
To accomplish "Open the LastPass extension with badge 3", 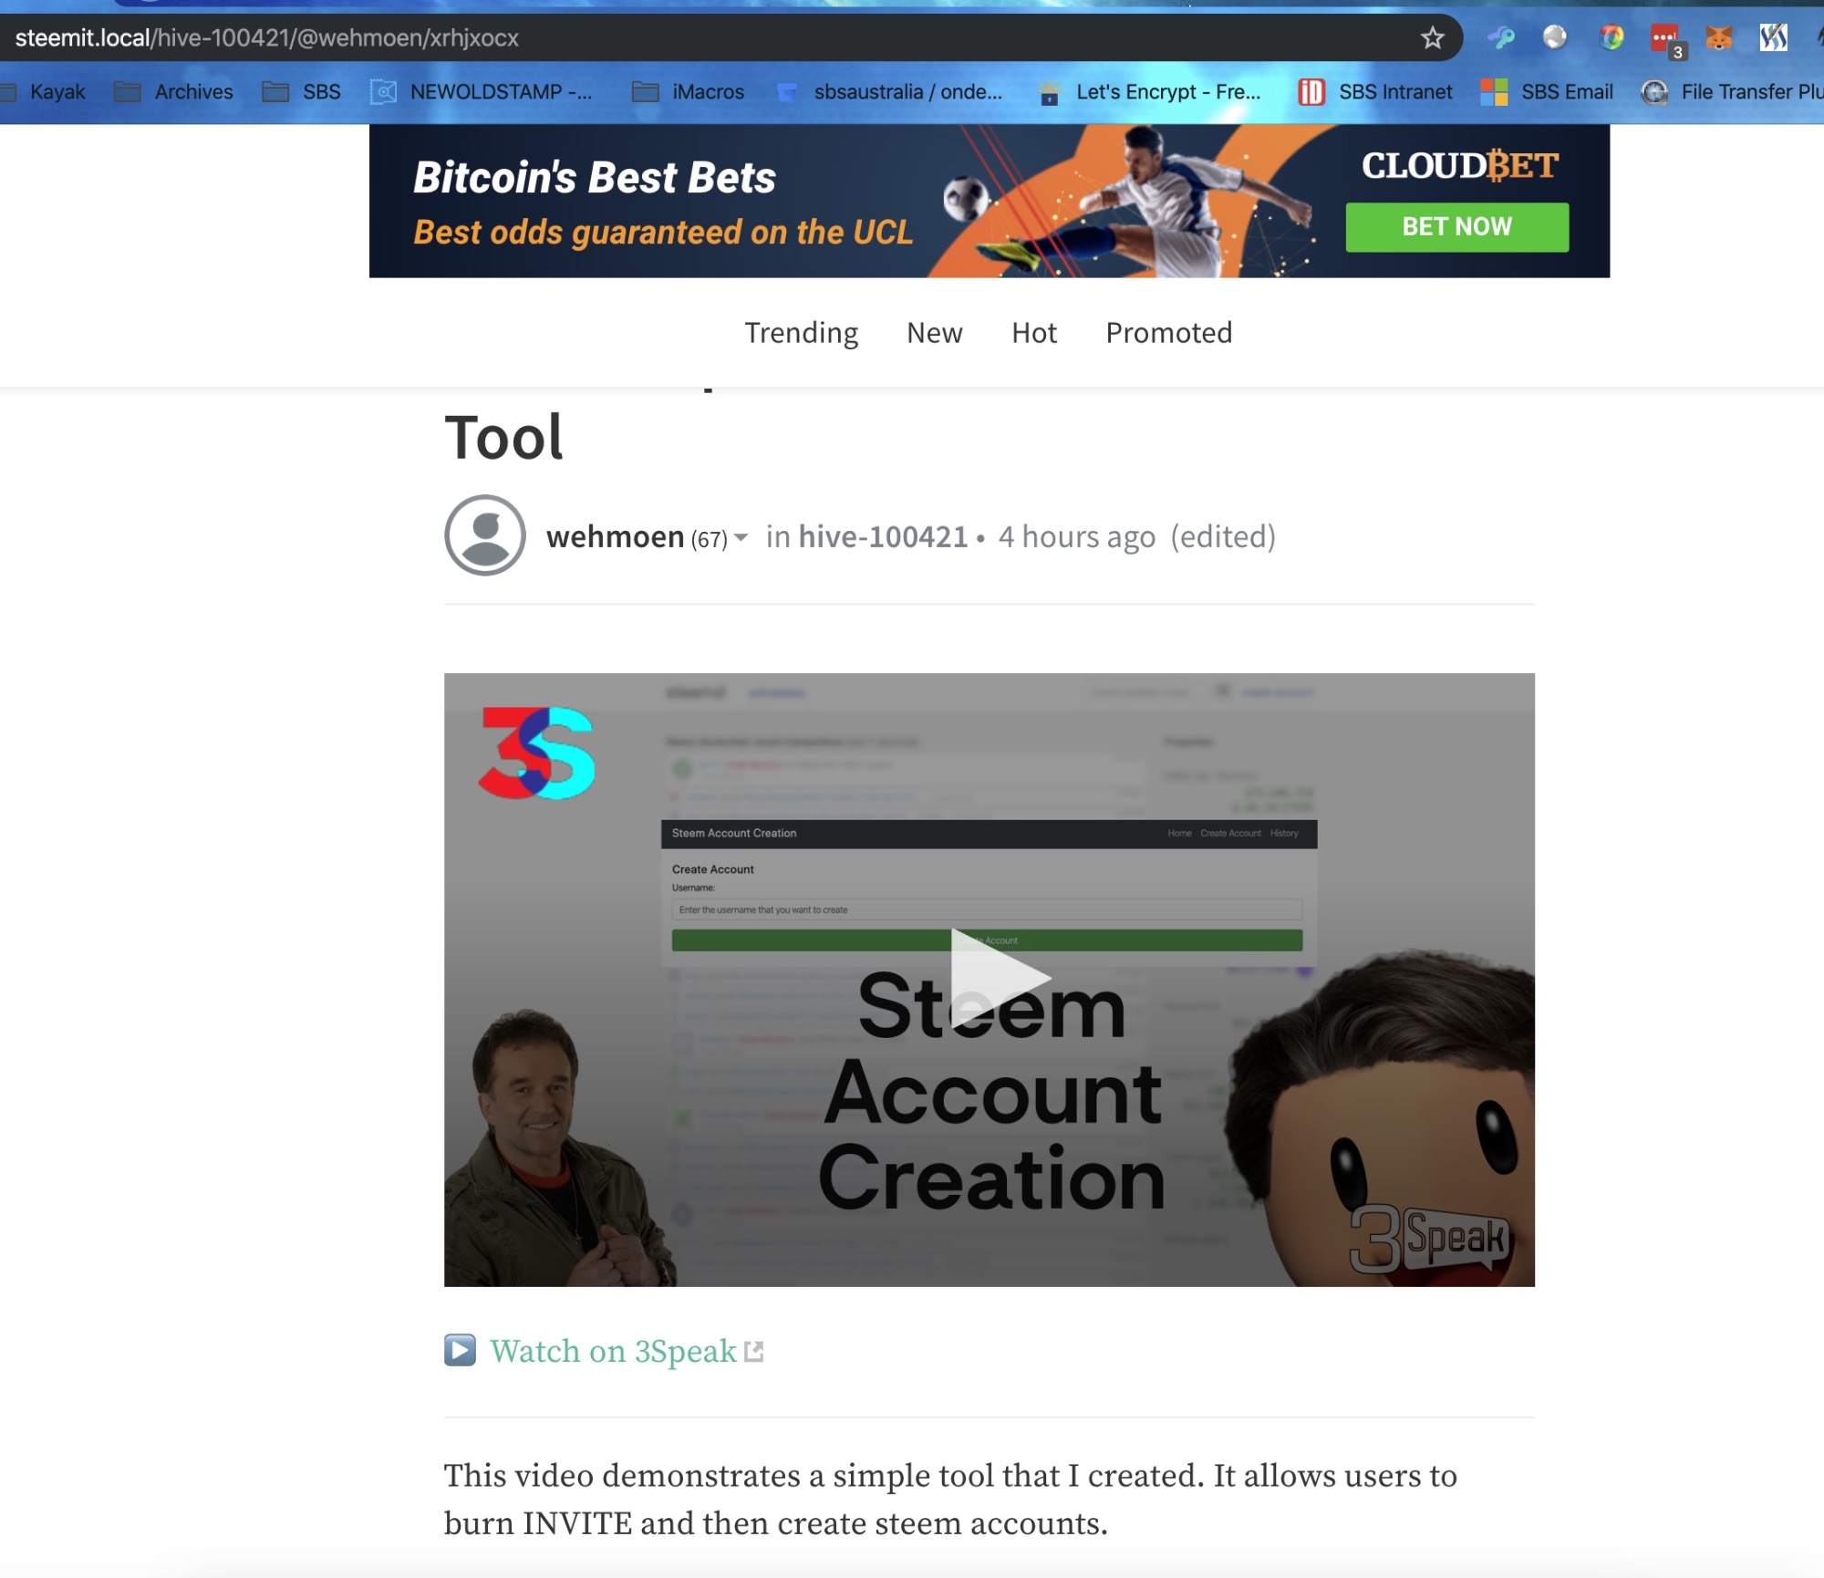I will point(1667,40).
